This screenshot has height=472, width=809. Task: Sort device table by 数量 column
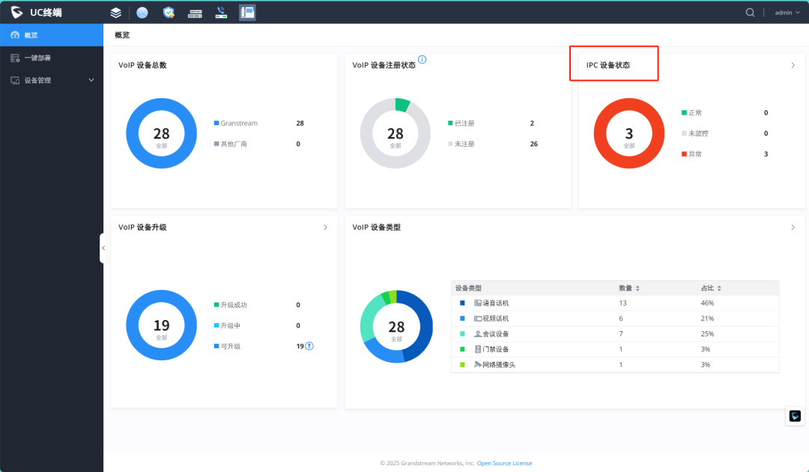(629, 288)
